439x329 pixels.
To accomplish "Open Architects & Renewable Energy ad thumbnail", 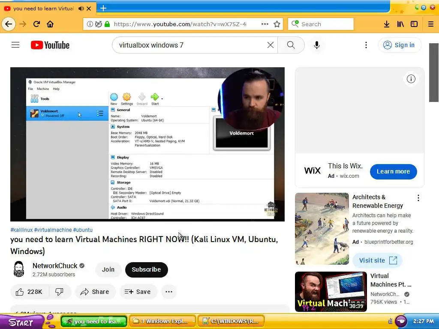I will tap(322, 229).
